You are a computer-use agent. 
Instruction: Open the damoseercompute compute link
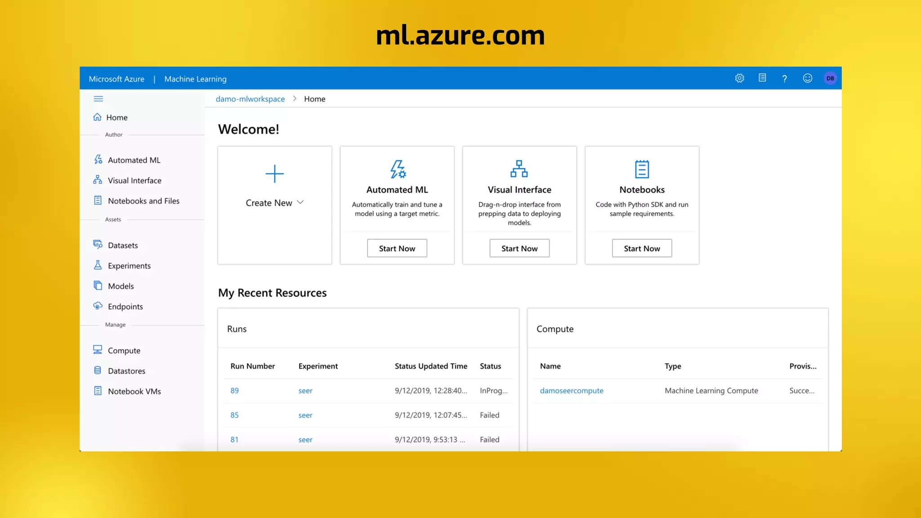tap(572, 390)
